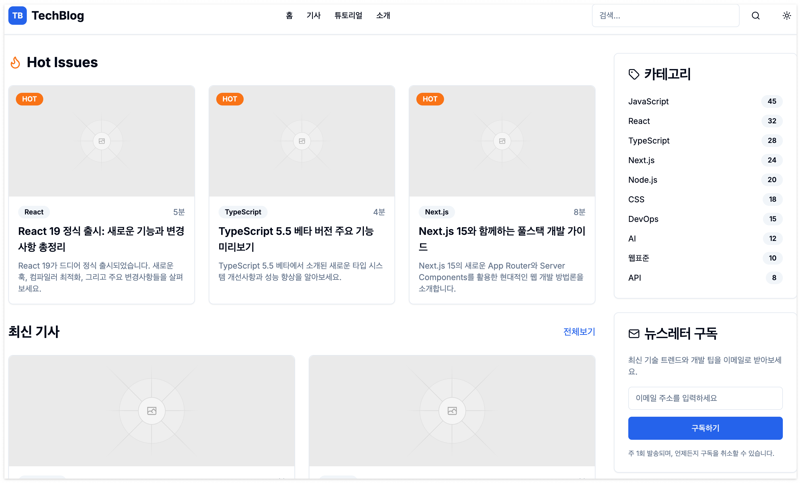Click the HOT badge on React card

pyautogui.click(x=29, y=99)
